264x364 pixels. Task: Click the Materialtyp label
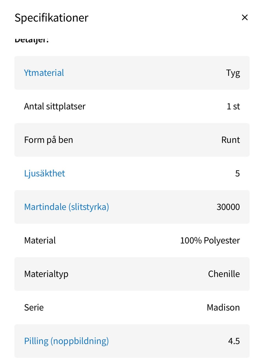point(46,274)
